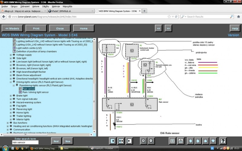Pan the diagram right with the arrow icon
This screenshot has width=242, height=151.
(198, 141)
